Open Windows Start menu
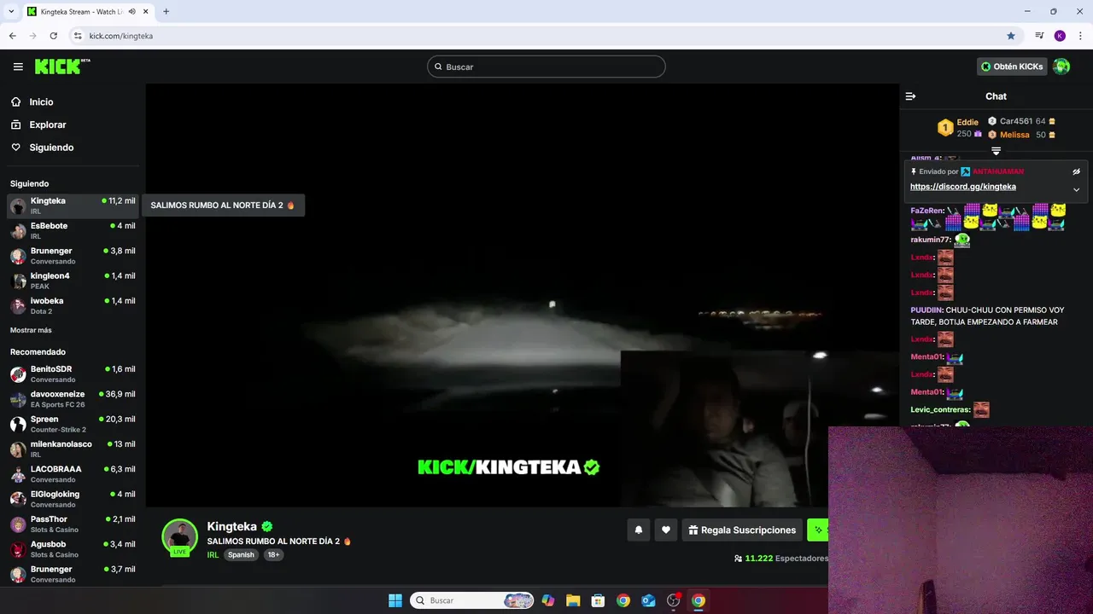The image size is (1093, 614). [395, 600]
